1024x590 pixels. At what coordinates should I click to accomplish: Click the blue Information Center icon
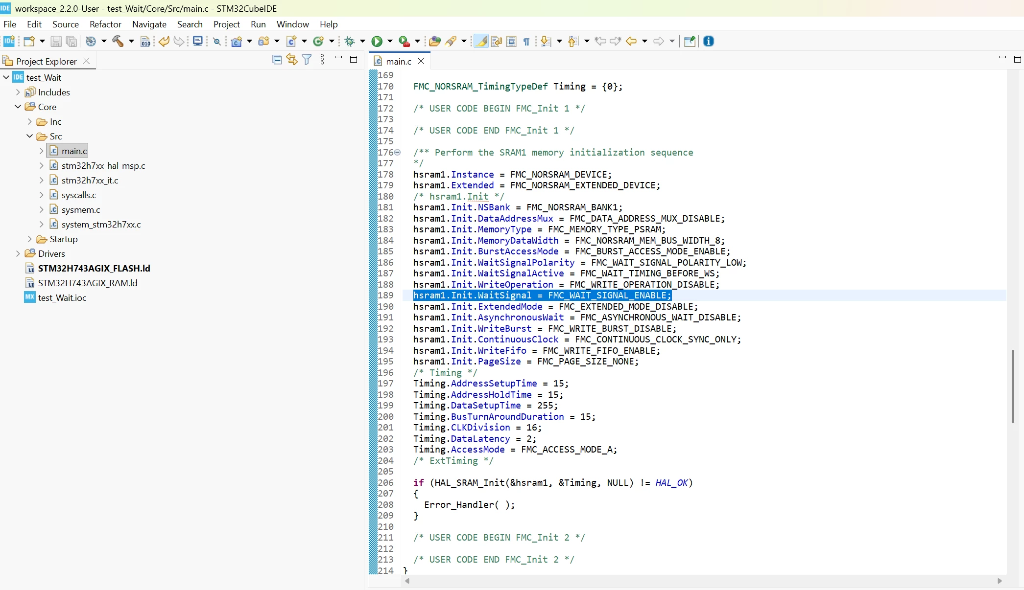point(709,42)
